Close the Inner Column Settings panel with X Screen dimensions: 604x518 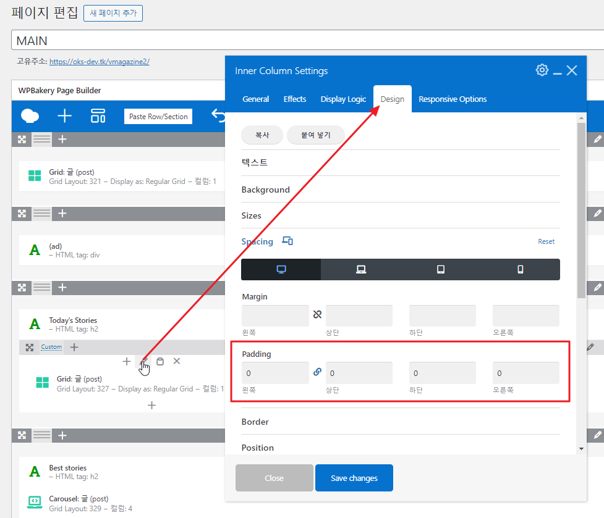[x=572, y=70]
